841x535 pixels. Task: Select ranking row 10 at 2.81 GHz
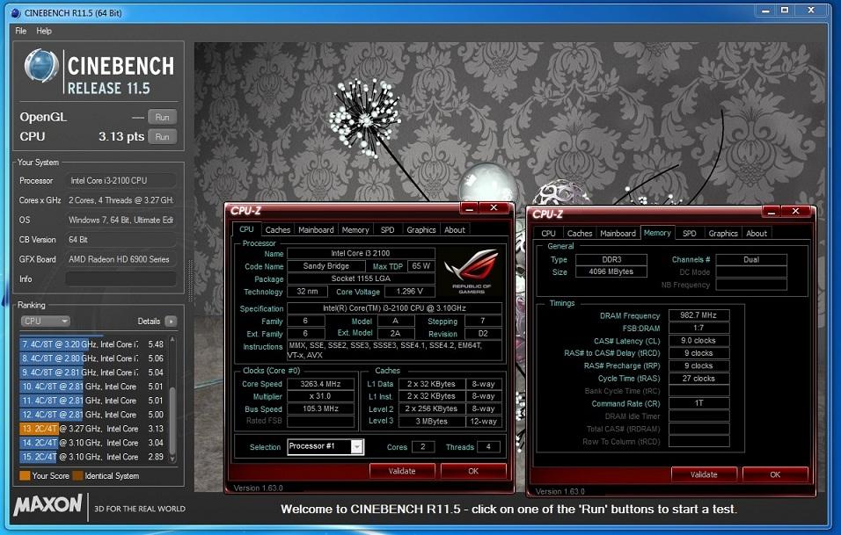(x=92, y=387)
